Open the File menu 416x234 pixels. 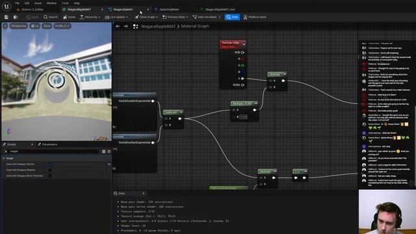point(18,3)
